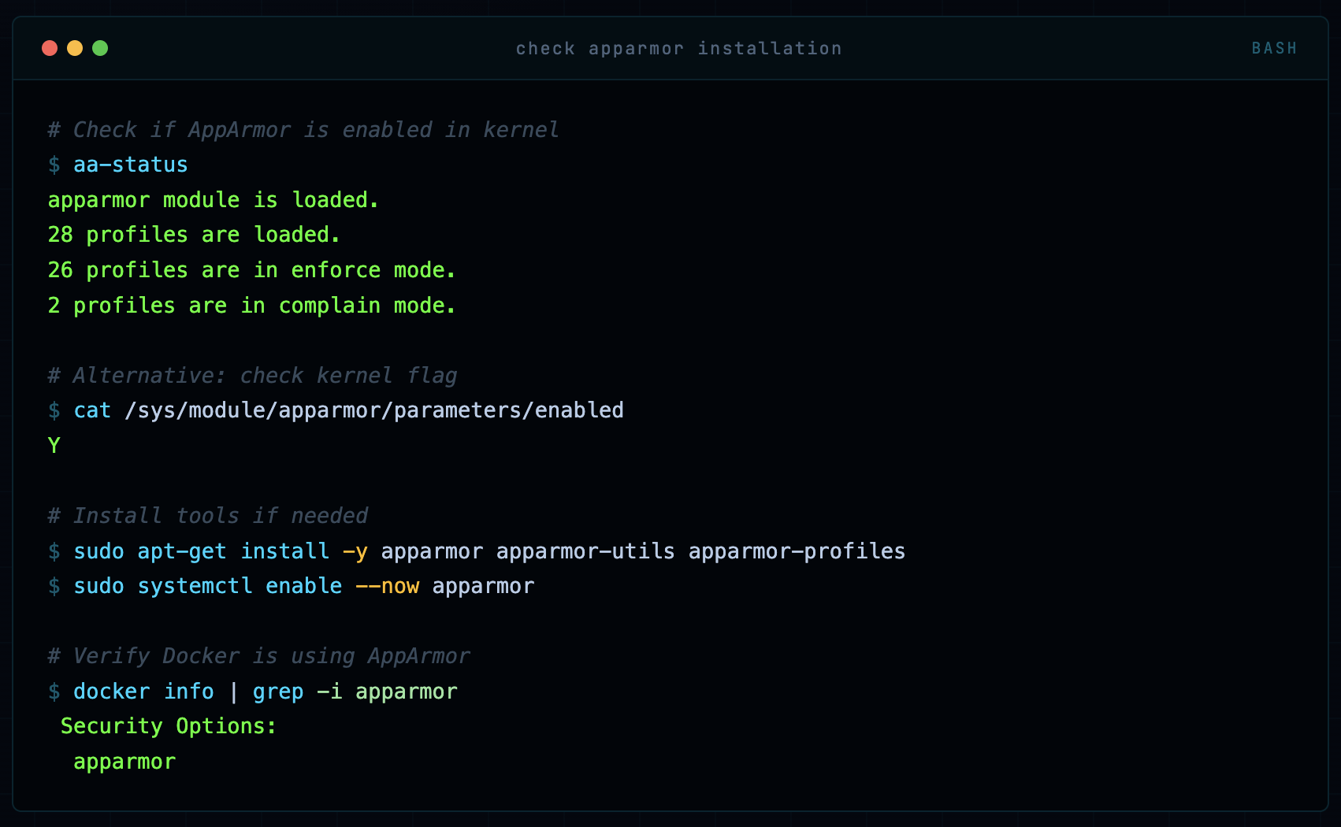The width and height of the screenshot is (1341, 827).
Task: Click the '26 profiles are in enforce mode' line
Action: coord(251,269)
